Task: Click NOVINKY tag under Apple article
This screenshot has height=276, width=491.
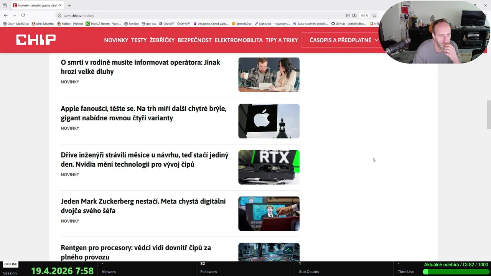Action: (x=70, y=128)
